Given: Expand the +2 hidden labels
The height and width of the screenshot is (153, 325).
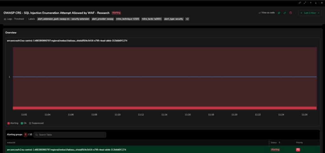Looking at the screenshot, I should tap(187, 19).
